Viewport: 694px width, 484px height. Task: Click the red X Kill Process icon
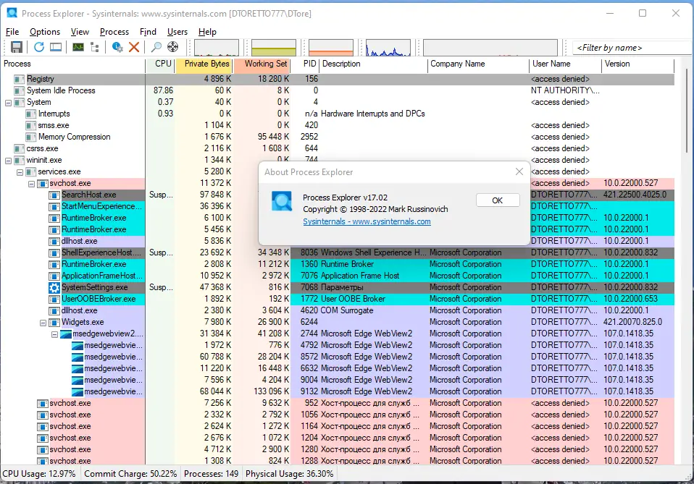(x=134, y=47)
